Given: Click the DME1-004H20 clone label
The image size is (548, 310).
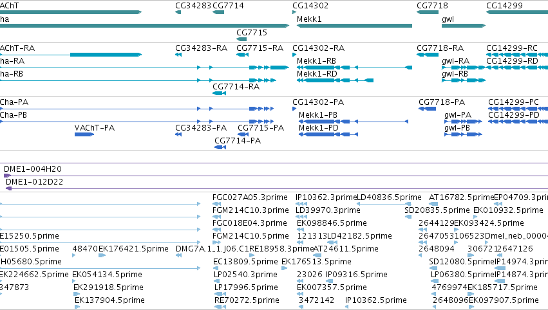Looking at the screenshot, I should [x=33, y=169].
